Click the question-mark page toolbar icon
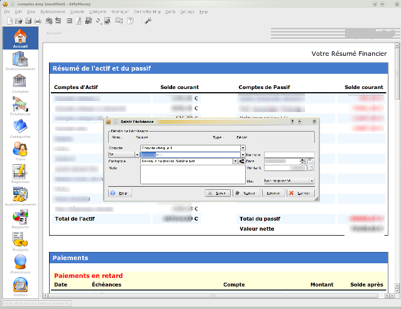401x309 pixels. [x=130, y=21]
